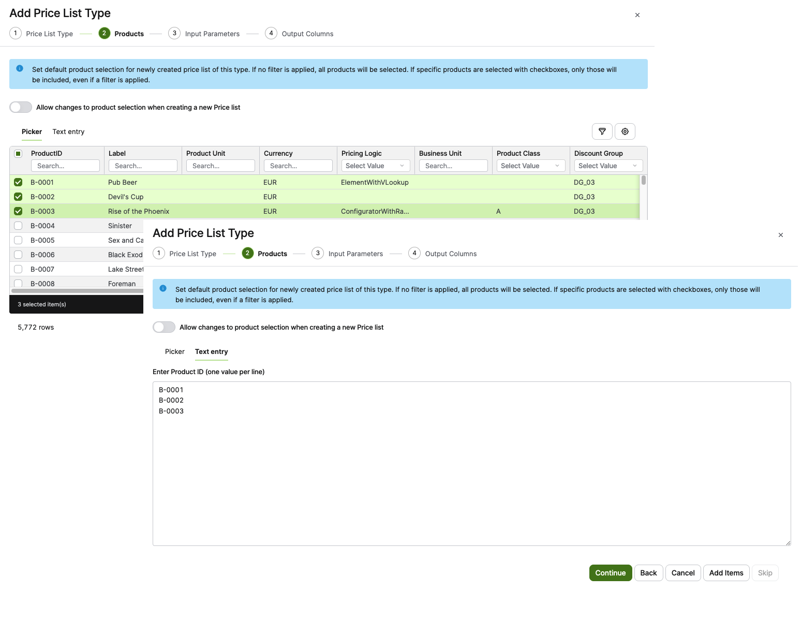This screenshot has width=802, height=621.
Task: Toggle the select-all checkbox in the ProductID header
Action: [x=18, y=154]
